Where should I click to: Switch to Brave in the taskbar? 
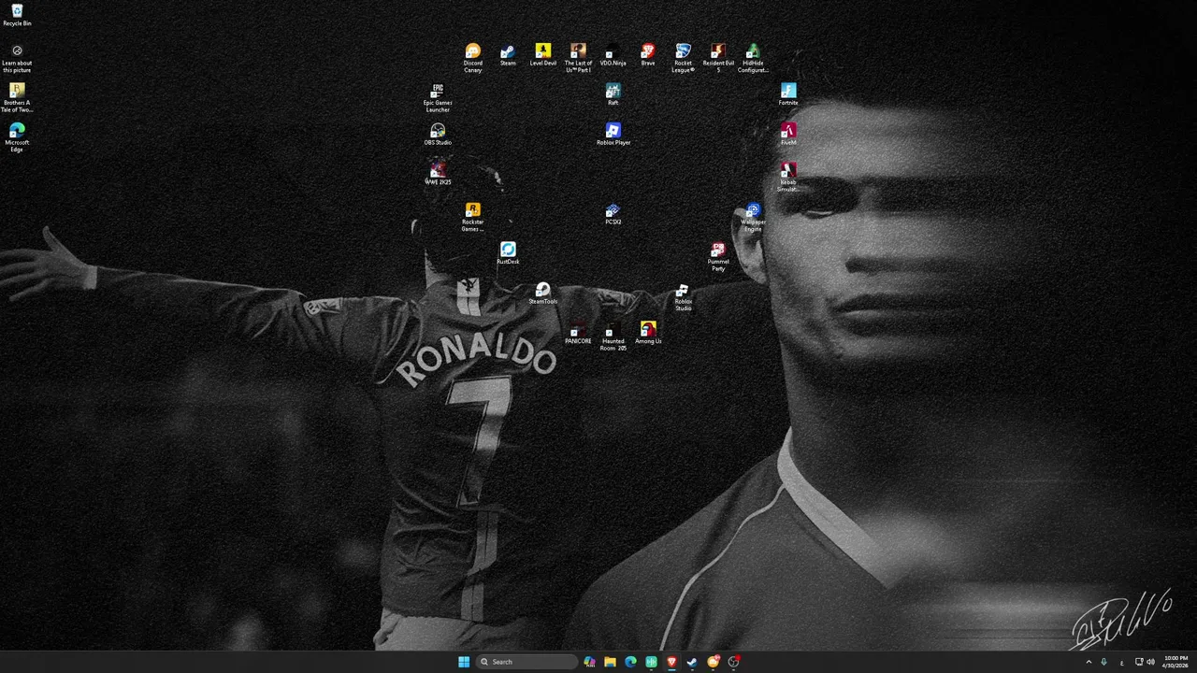(671, 662)
